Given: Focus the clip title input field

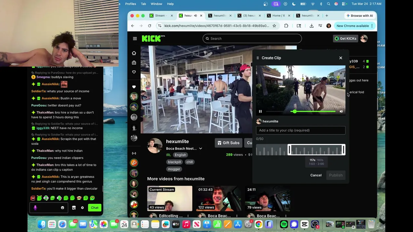Looking at the screenshot, I should [301, 130].
